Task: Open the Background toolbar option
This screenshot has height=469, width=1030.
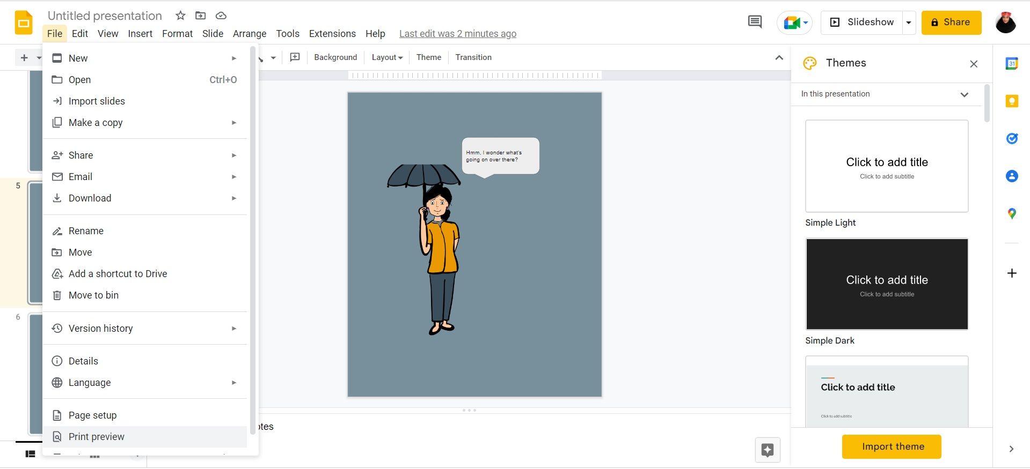Action: pos(335,57)
